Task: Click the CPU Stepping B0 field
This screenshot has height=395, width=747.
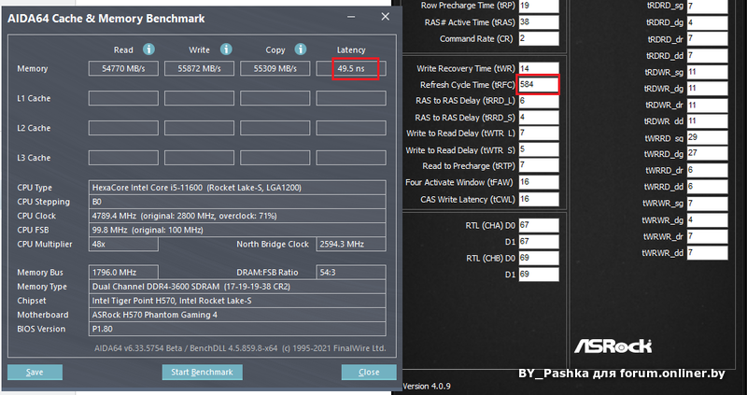Action: tap(237, 202)
